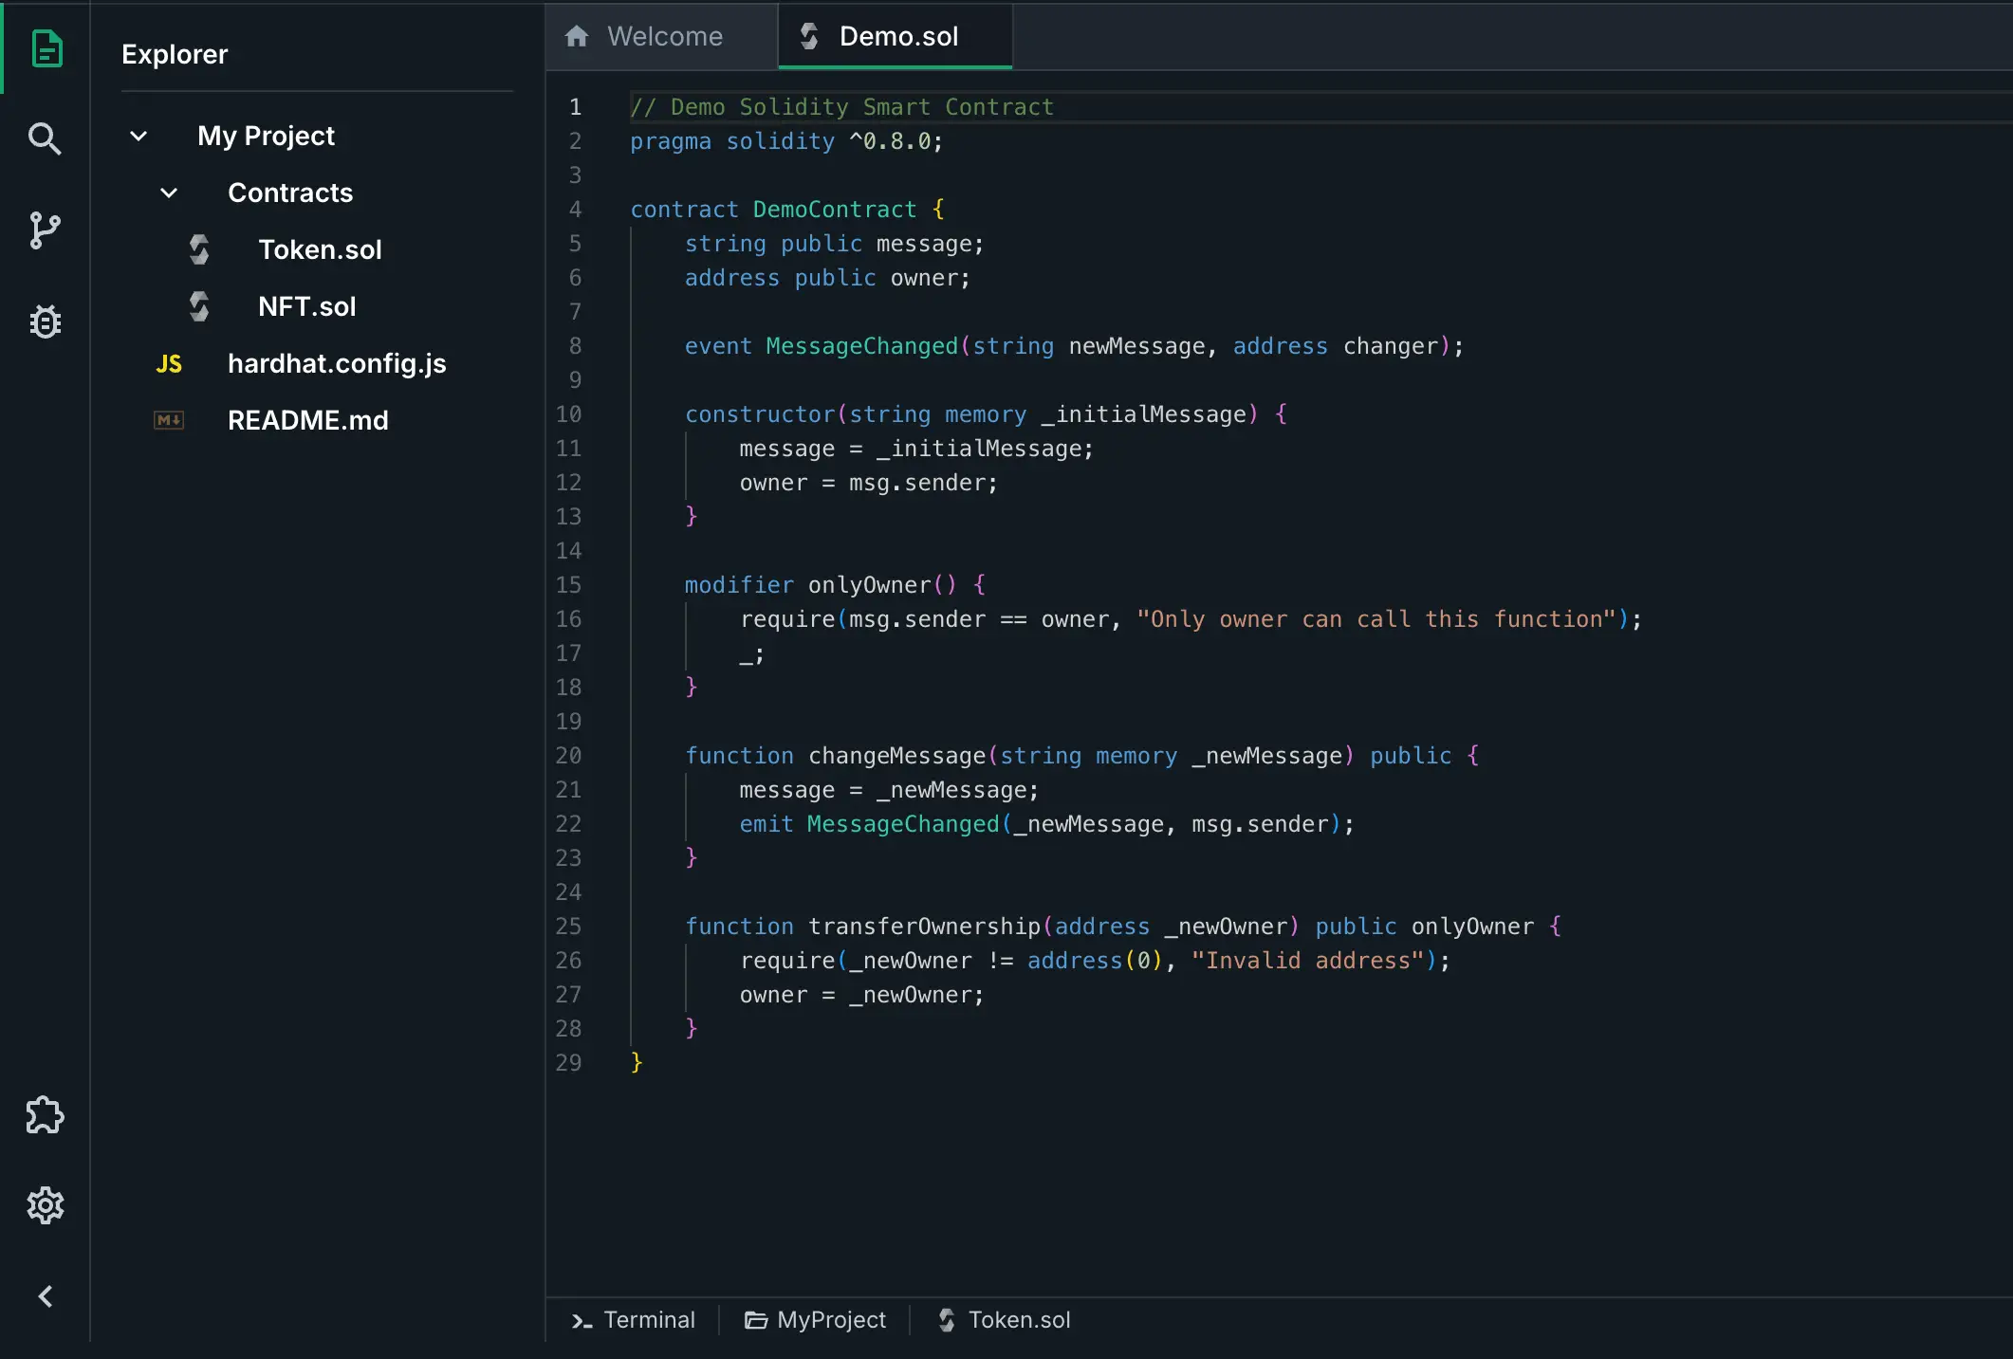Click "owner = msg.sender;" line
The height and width of the screenshot is (1359, 2013).
pos(868,483)
